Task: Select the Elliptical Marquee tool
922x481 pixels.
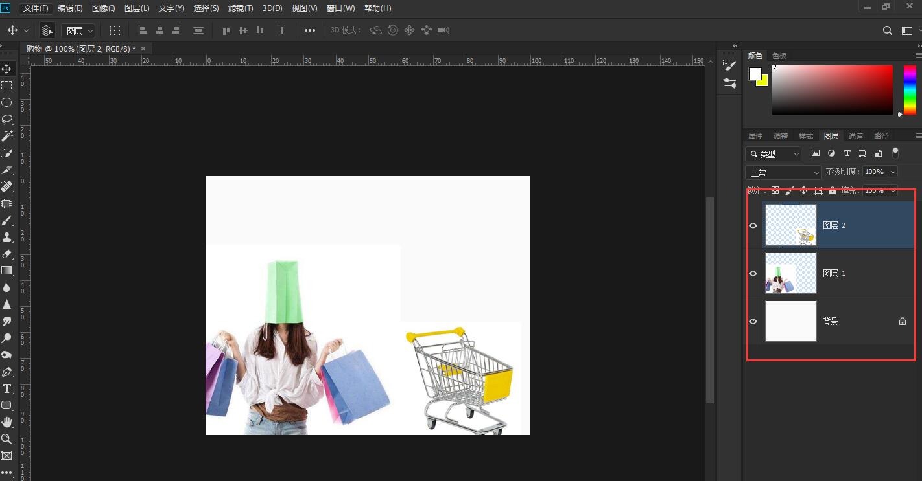Action: (7, 102)
